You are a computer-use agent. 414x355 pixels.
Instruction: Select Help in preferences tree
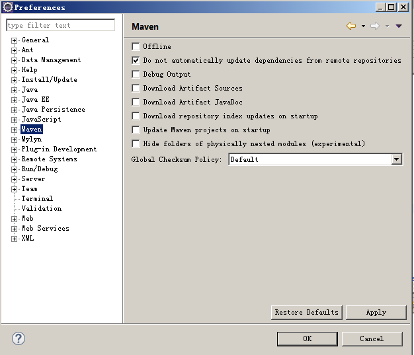29,69
